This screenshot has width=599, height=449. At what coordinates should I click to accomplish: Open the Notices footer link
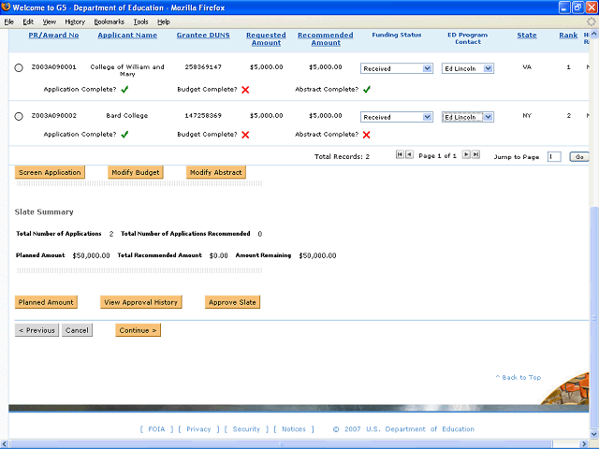click(x=294, y=429)
